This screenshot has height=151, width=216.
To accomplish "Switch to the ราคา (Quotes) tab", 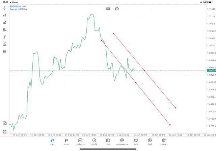I will point(52,142).
